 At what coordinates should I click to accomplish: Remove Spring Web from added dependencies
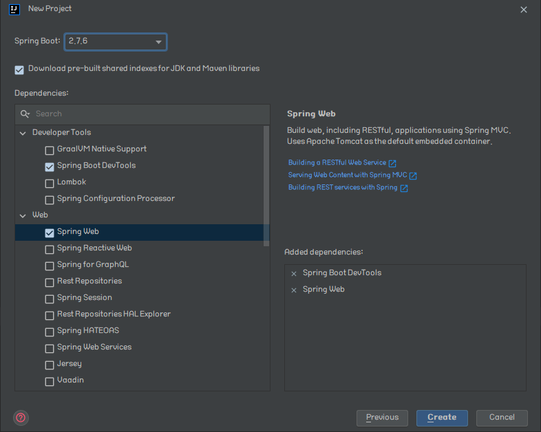pos(294,290)
